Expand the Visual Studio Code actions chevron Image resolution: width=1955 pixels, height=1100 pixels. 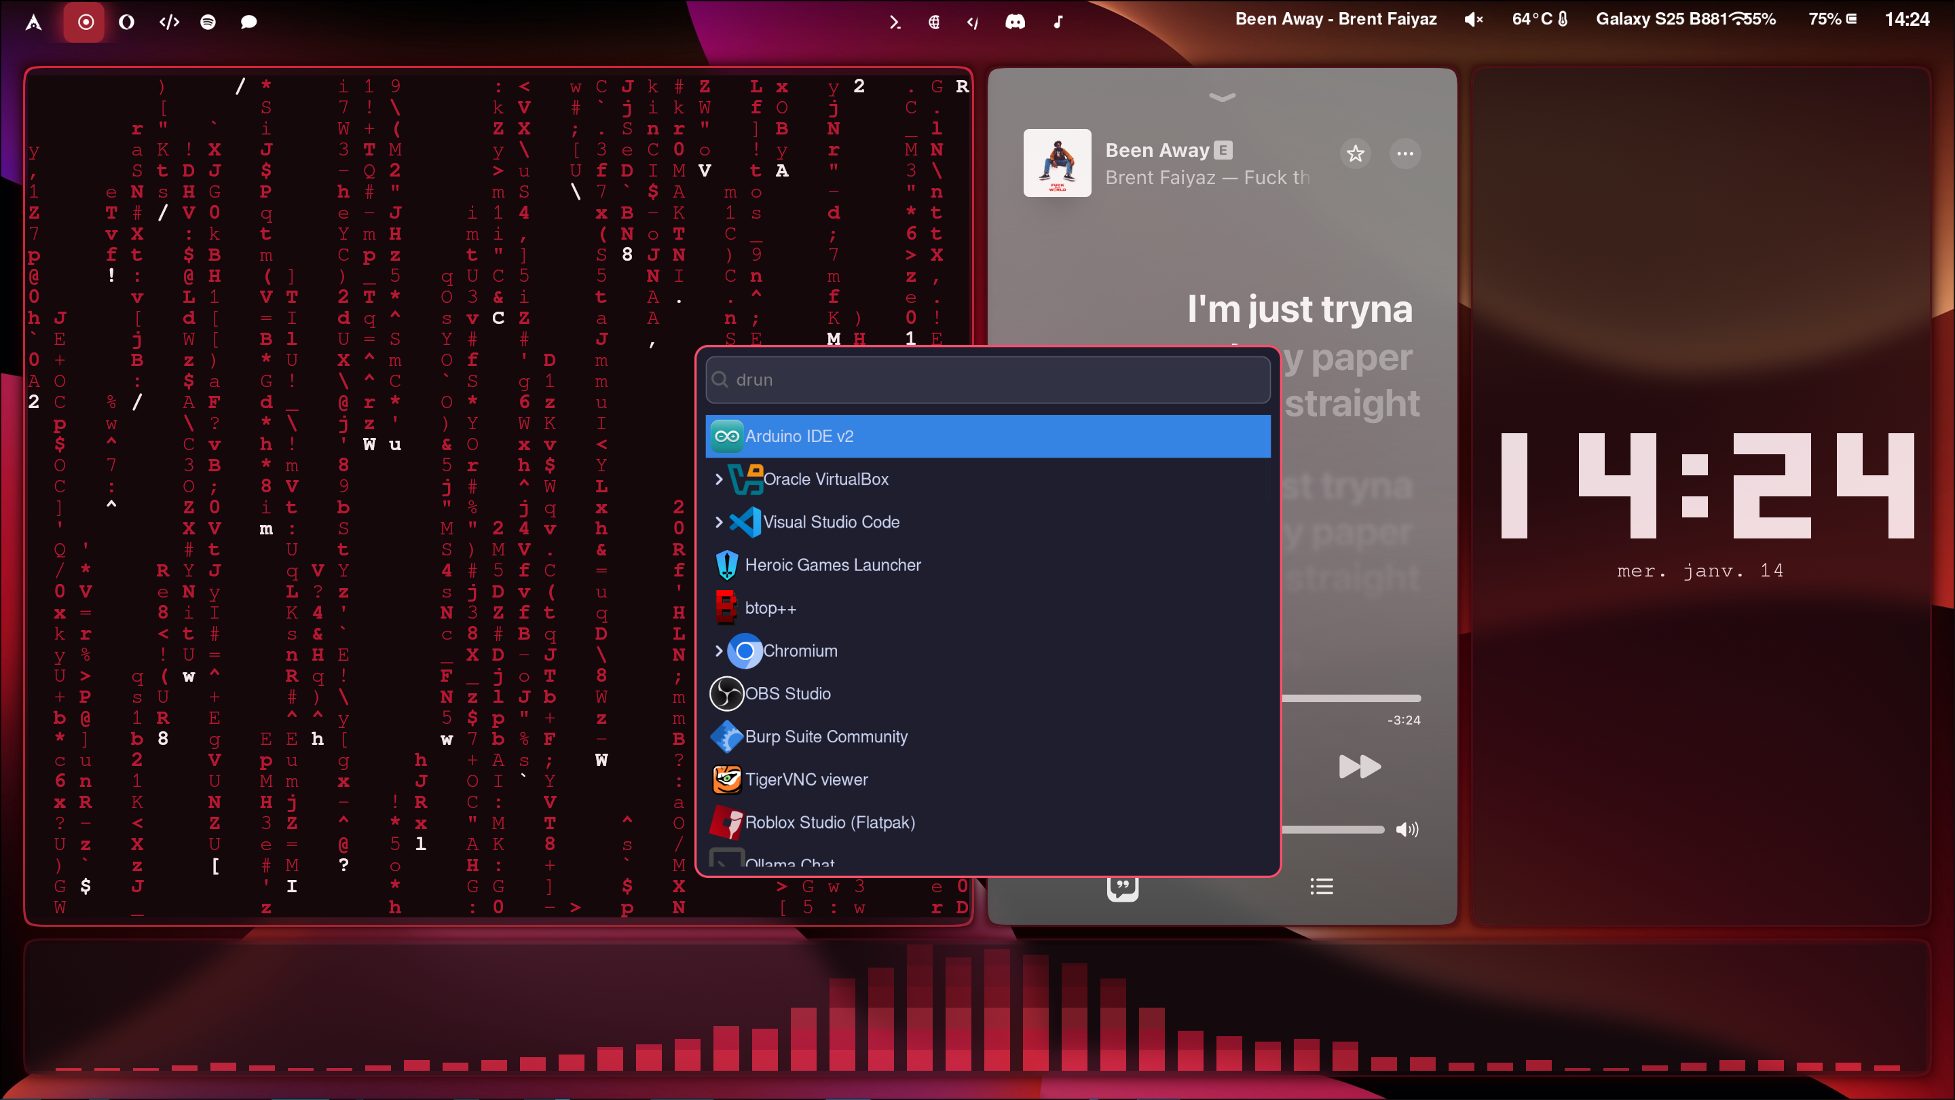pos(719,521)
